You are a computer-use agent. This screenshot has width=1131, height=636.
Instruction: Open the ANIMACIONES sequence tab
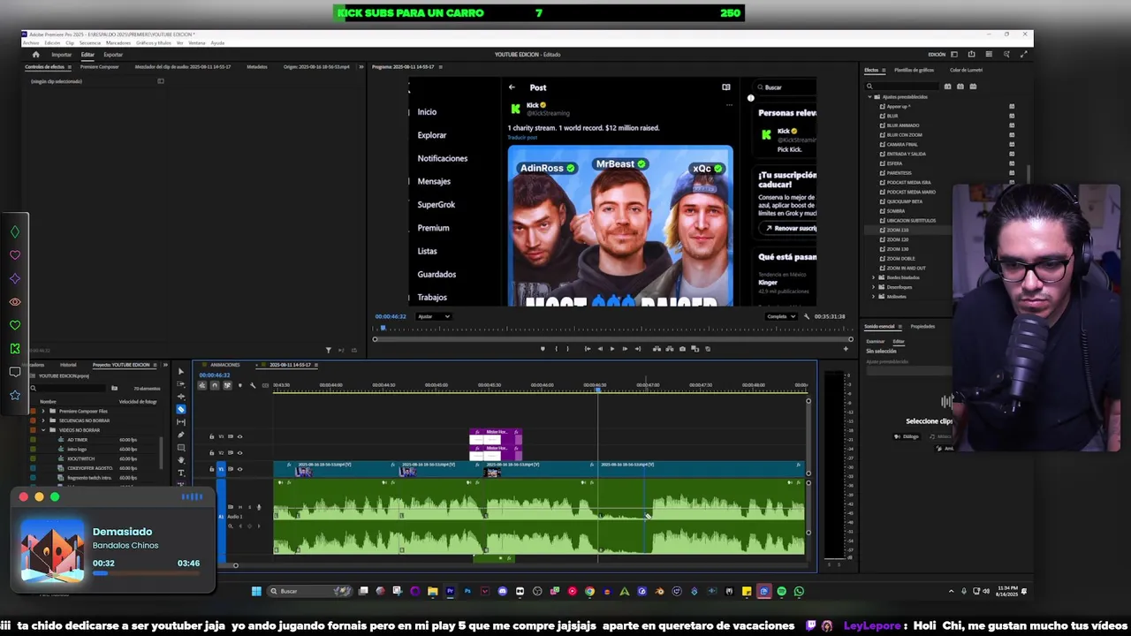point(225,365)
